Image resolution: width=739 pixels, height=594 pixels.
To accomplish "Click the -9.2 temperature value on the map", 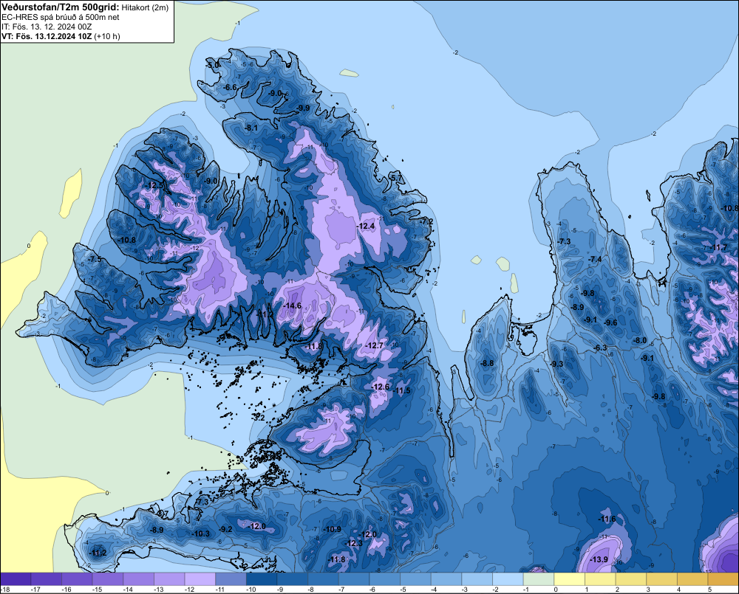I will click(225, 528).
